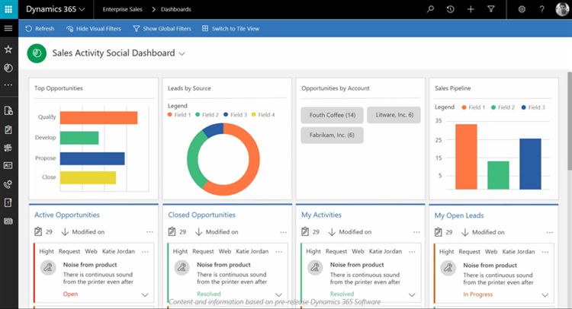Open Sales Activity Social Dashboard selector chevron
The height and width of the screenshot is (309, 572).
coord(182,54)
